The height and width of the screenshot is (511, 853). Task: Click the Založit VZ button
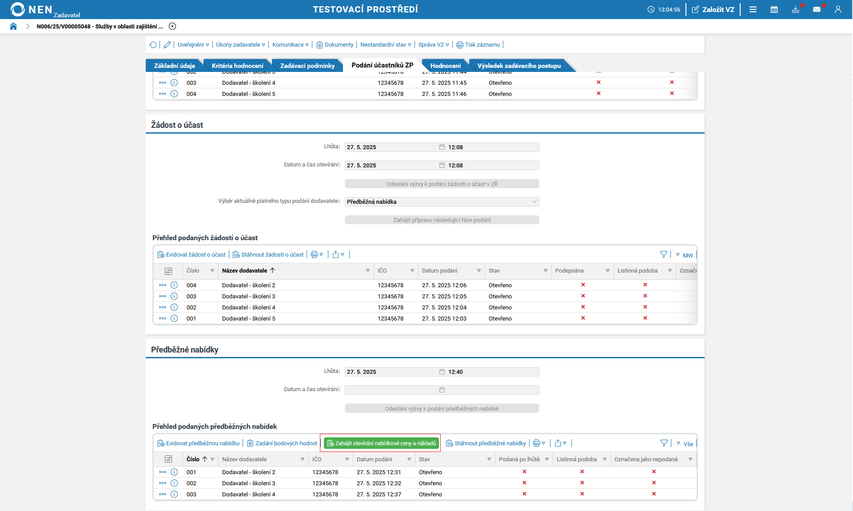coord(713,9)
